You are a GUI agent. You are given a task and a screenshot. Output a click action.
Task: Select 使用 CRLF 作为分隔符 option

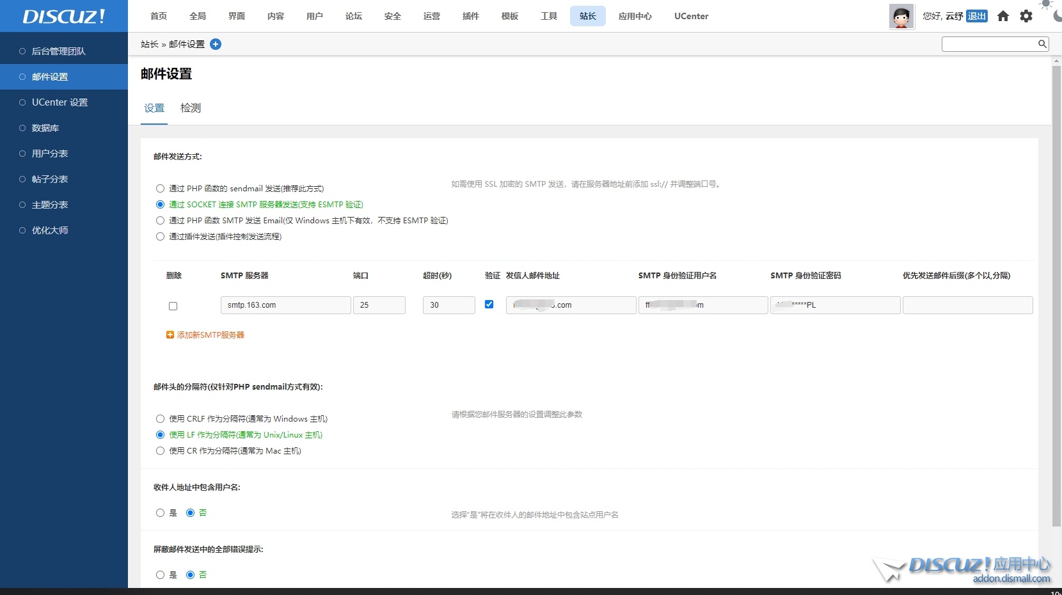click(x=160, y=418)
